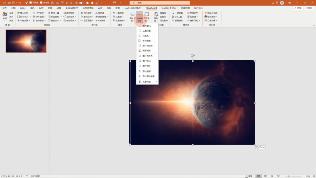This screenshot has height=178, width=316.
Task: Open the 特殊选中 dropdown
Action: (x=194, y=13)
